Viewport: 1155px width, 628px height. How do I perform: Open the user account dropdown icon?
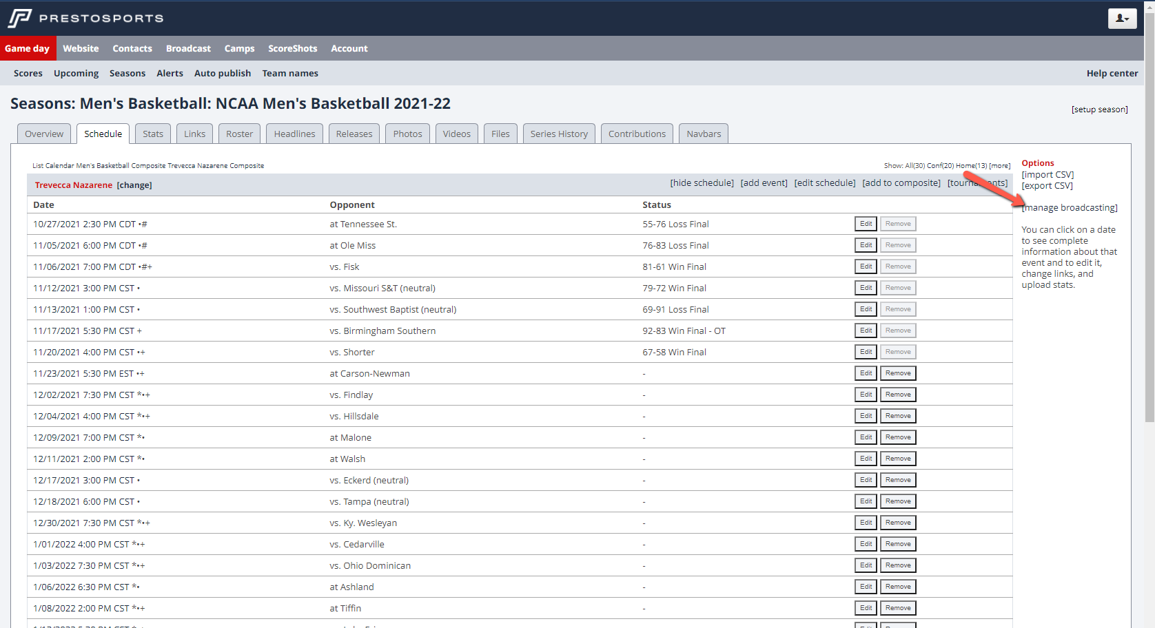(x=1122, y=19)
